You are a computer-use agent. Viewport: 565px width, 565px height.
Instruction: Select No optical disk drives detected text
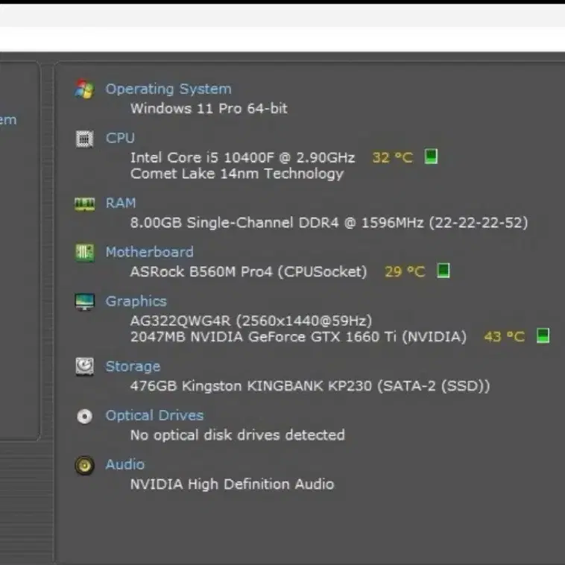tap(238, 435)
